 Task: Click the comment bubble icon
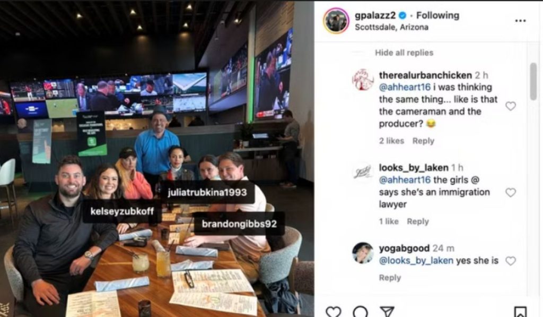click(360, 312)
